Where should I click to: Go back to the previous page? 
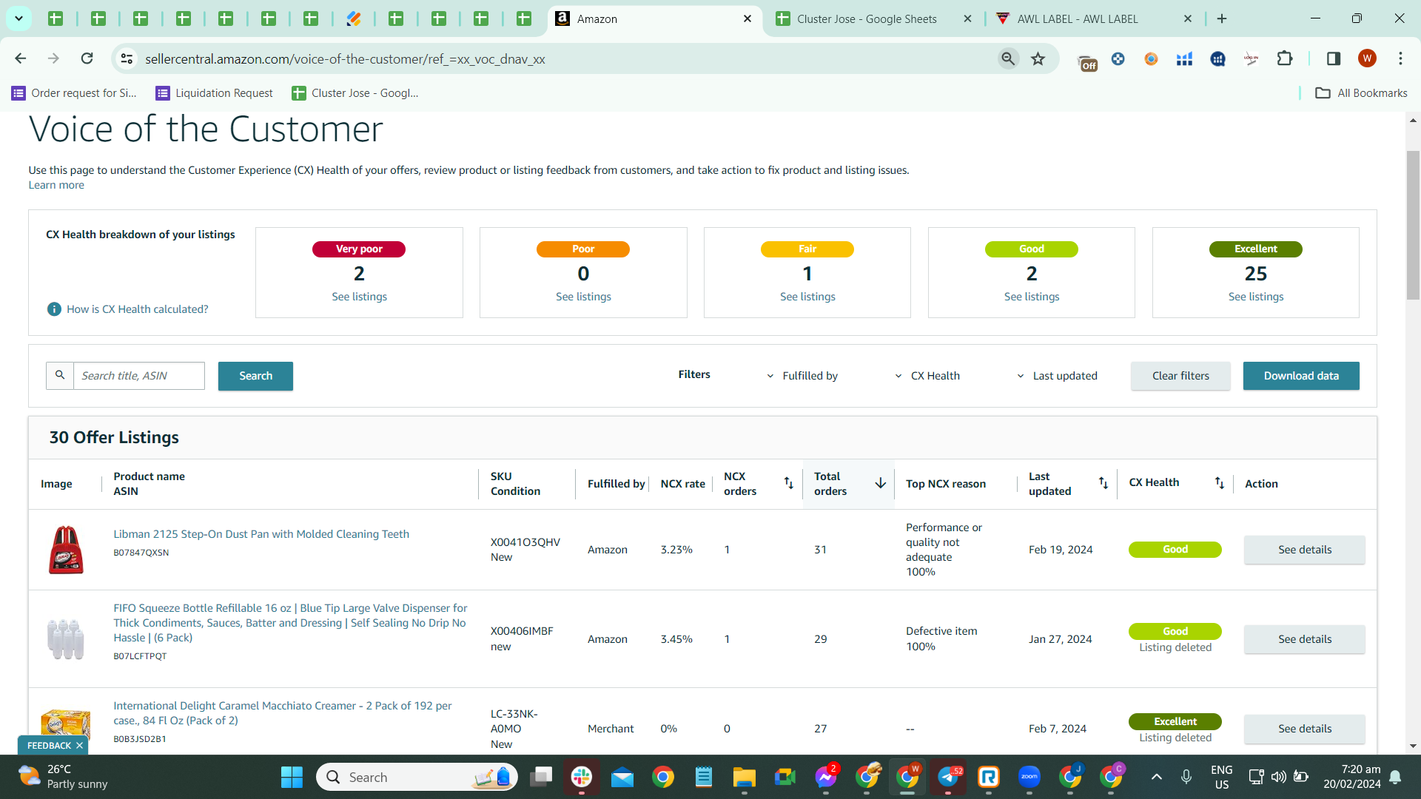[x=21, y=58]
